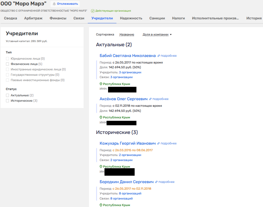The width and height of the screenshot is (263, 207).
Task: Open the Арбитраж tab
Action: pyautogui.click(x=33, y=18)
